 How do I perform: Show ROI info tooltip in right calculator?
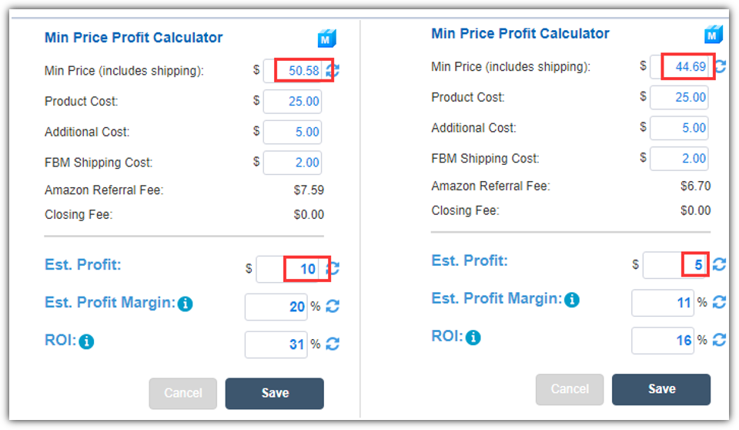click(x=473, y=338)
